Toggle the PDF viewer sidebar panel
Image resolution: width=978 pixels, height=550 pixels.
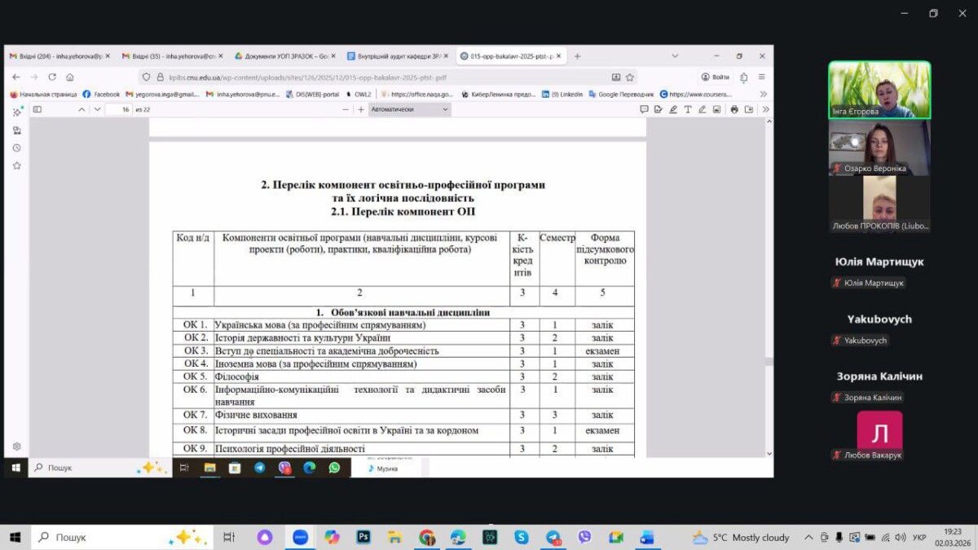pyautogui.click(x=37, y=109)
